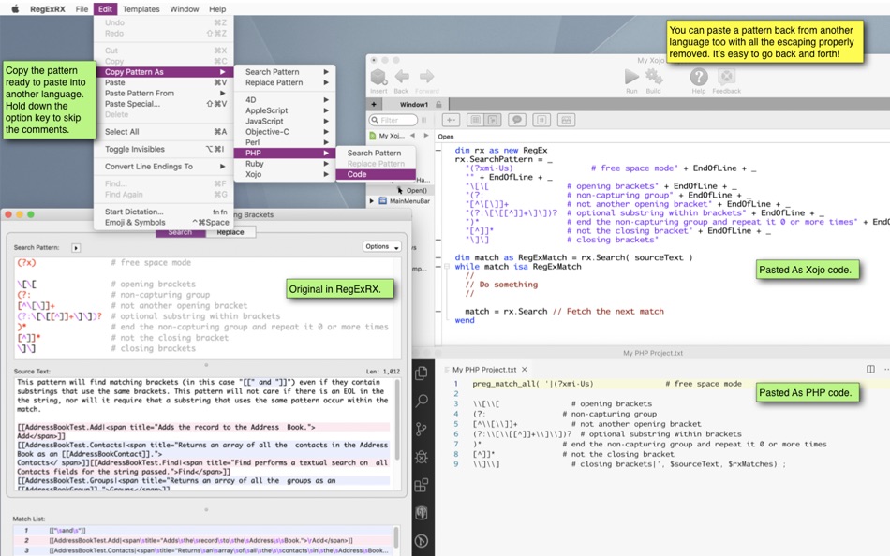Select Toggle Invisibles from Edit menu
Image resolution: width=890 pixels, height=556 pixels.
[x=163, y=149]
